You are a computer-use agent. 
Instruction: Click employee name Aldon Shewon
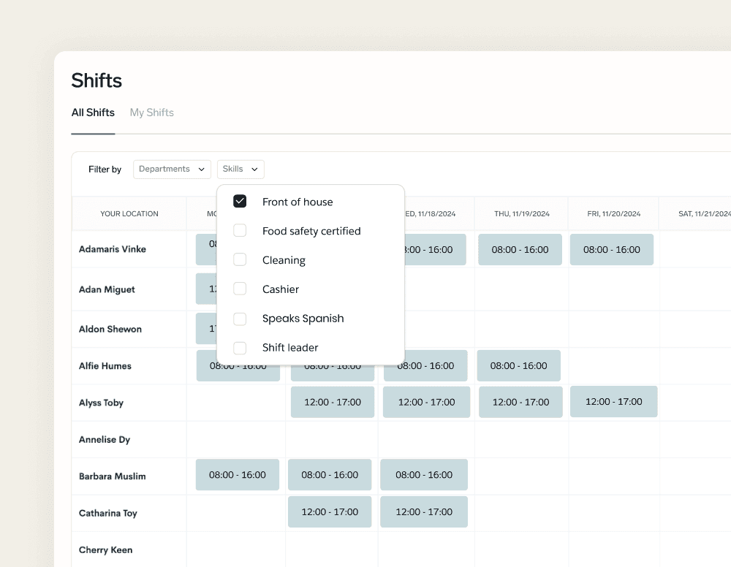(x=110, y=329)
